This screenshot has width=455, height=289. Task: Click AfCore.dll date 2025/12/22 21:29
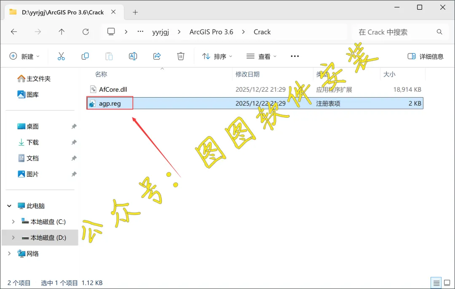click(260, 90)
